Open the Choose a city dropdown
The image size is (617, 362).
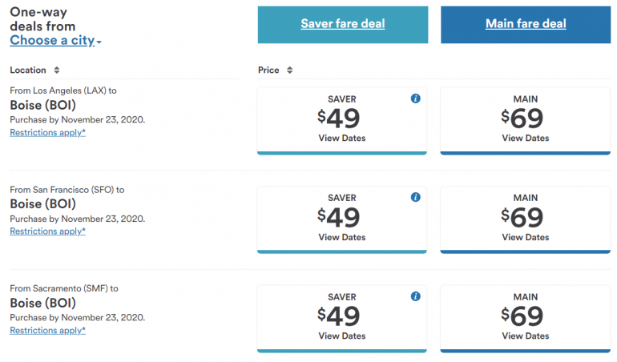(x=55, y=41)
